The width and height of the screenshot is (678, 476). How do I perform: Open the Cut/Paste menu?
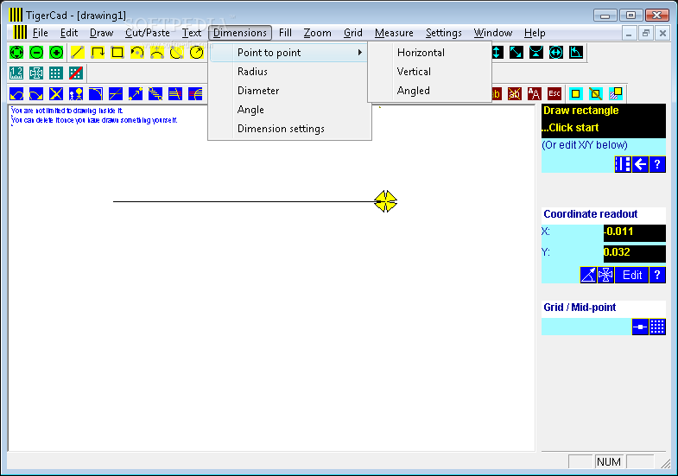click(x=148, y=33)
